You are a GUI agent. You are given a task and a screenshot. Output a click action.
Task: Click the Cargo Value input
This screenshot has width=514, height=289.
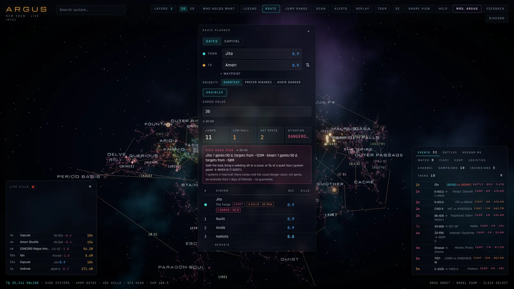click(257, 111)
